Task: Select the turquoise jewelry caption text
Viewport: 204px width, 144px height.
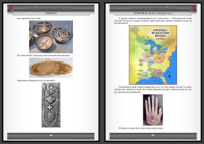Action: pos(36,80)
